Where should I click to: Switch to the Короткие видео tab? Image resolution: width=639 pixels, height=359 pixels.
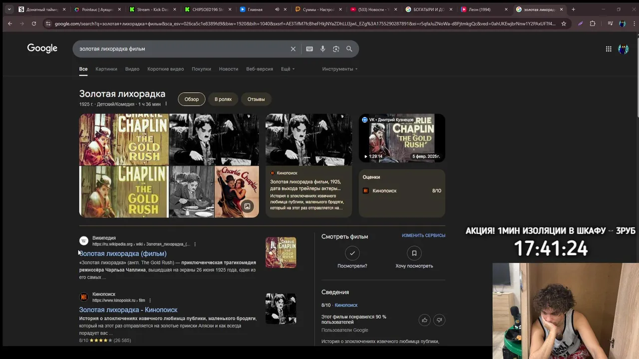pyautogui.click(x=165, y=69)
